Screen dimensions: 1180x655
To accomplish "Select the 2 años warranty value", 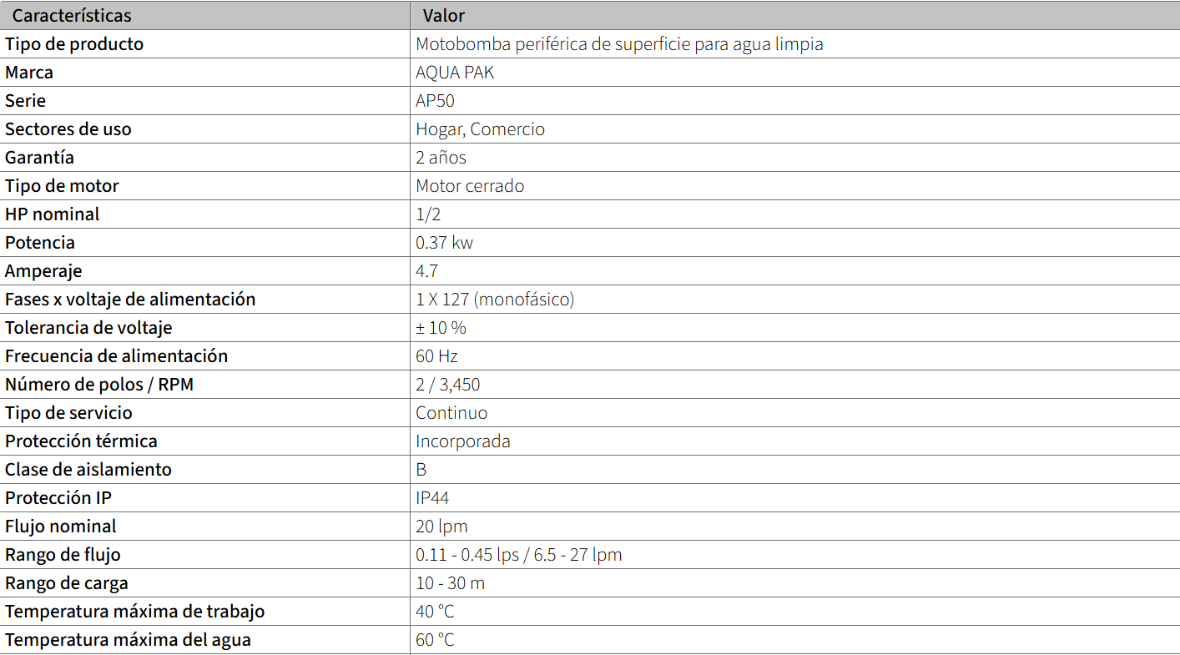I will pyautogui.click(x=441, y=158).
